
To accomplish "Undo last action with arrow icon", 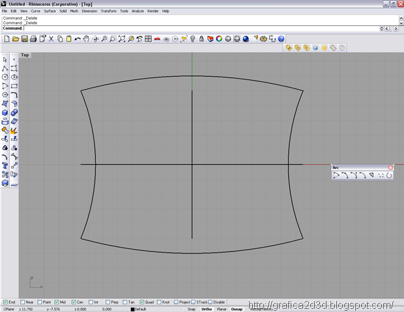I will pos(78,39).
